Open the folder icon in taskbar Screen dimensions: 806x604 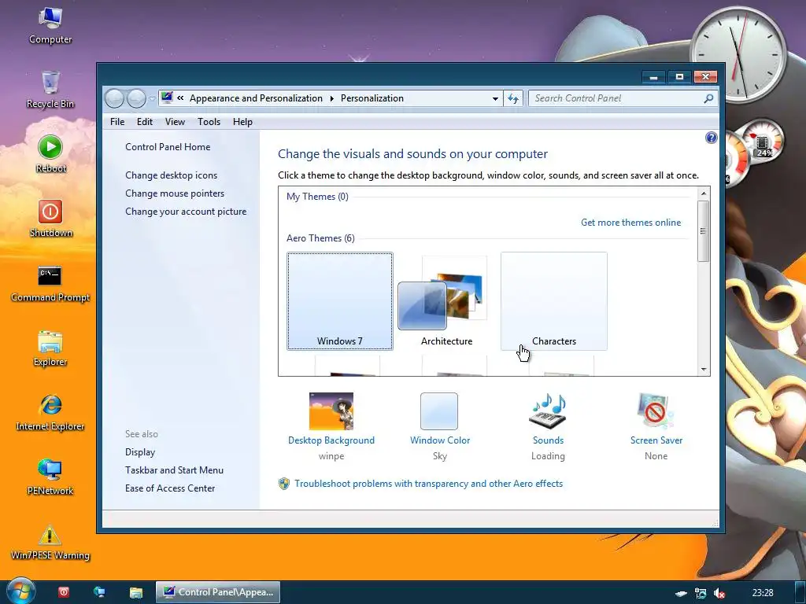tap(135, 592)
